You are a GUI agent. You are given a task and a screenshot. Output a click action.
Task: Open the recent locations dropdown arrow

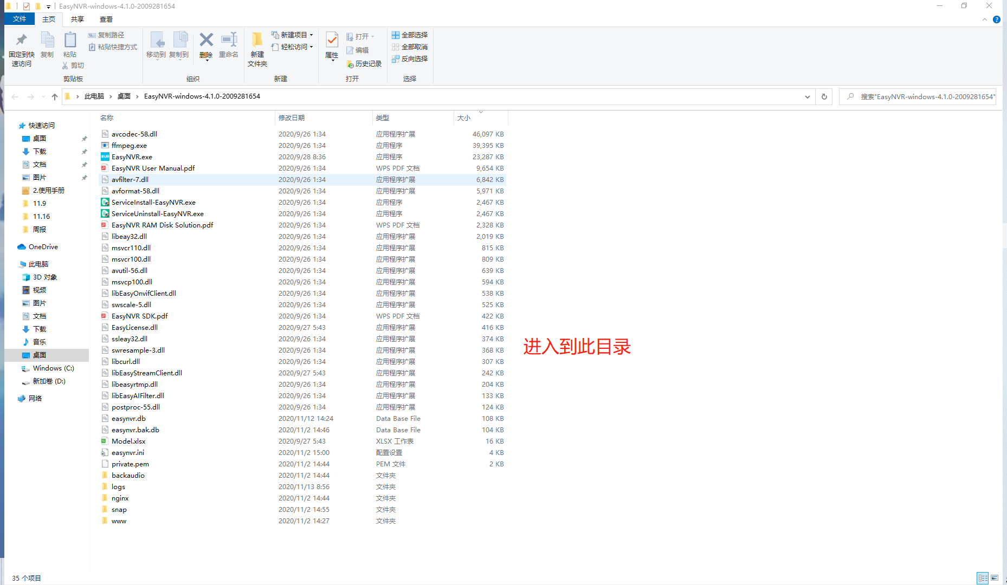tap(43, 97)
